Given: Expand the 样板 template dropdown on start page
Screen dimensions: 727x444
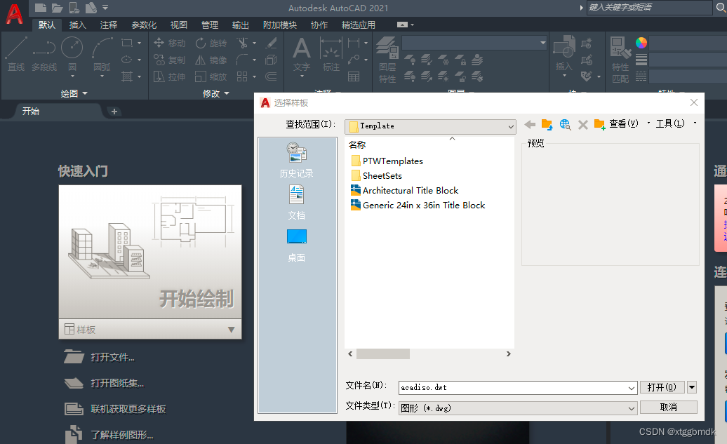Looking at the screenshot, I should click(x=232, y=330).
